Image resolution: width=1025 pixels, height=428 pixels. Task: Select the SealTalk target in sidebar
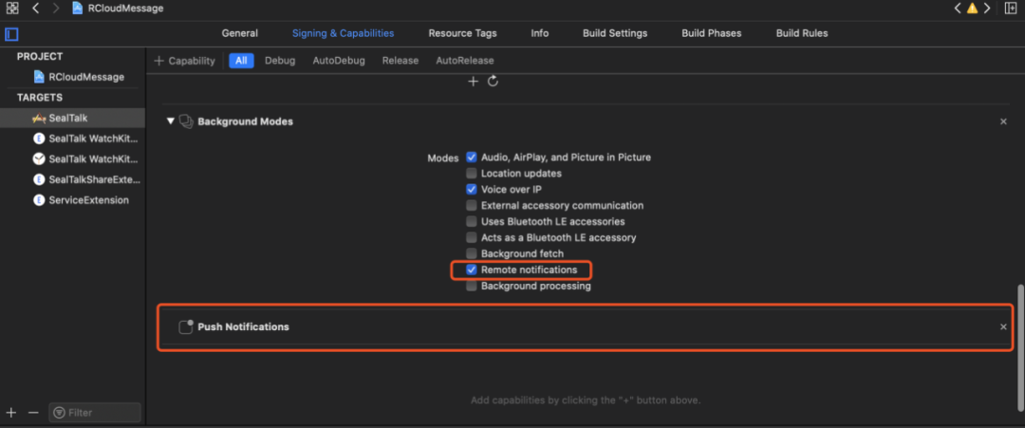tap(67, 117)
